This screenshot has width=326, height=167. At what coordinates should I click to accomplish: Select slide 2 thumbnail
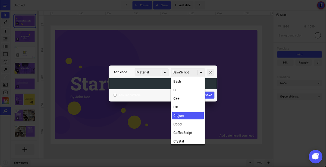25,36
